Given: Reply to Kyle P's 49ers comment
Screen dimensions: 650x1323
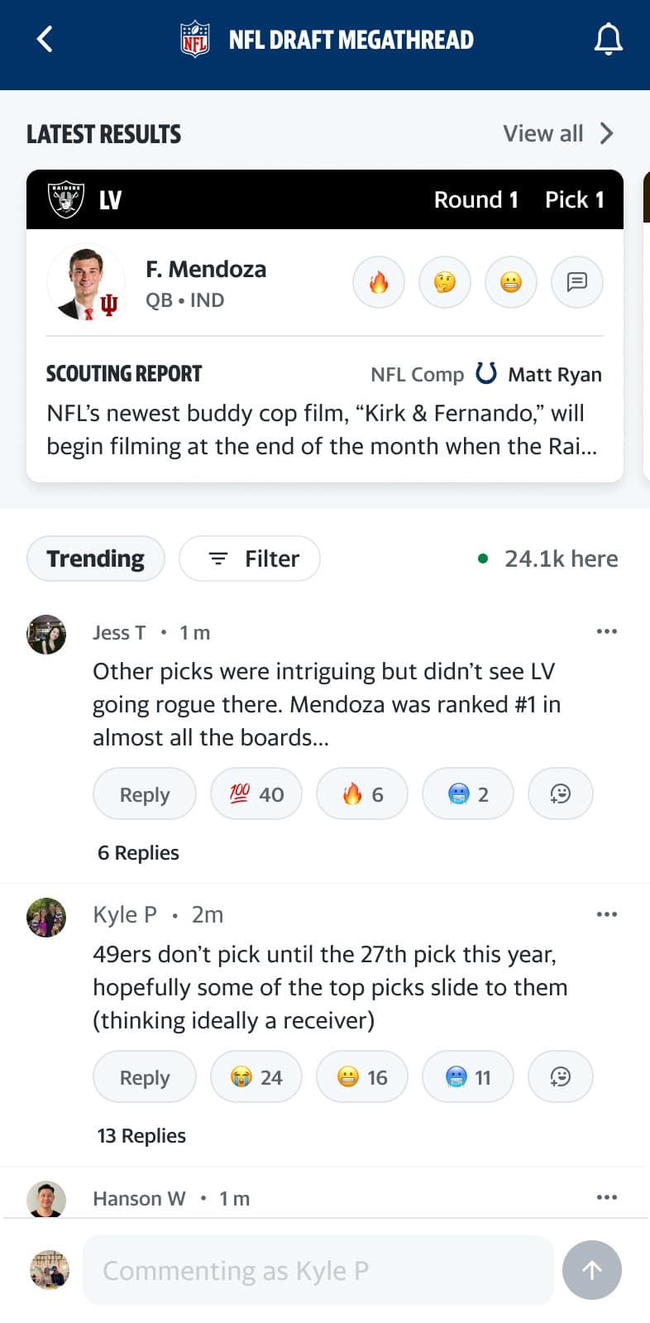Looking at the screenshot, I should coord(144,1076).
